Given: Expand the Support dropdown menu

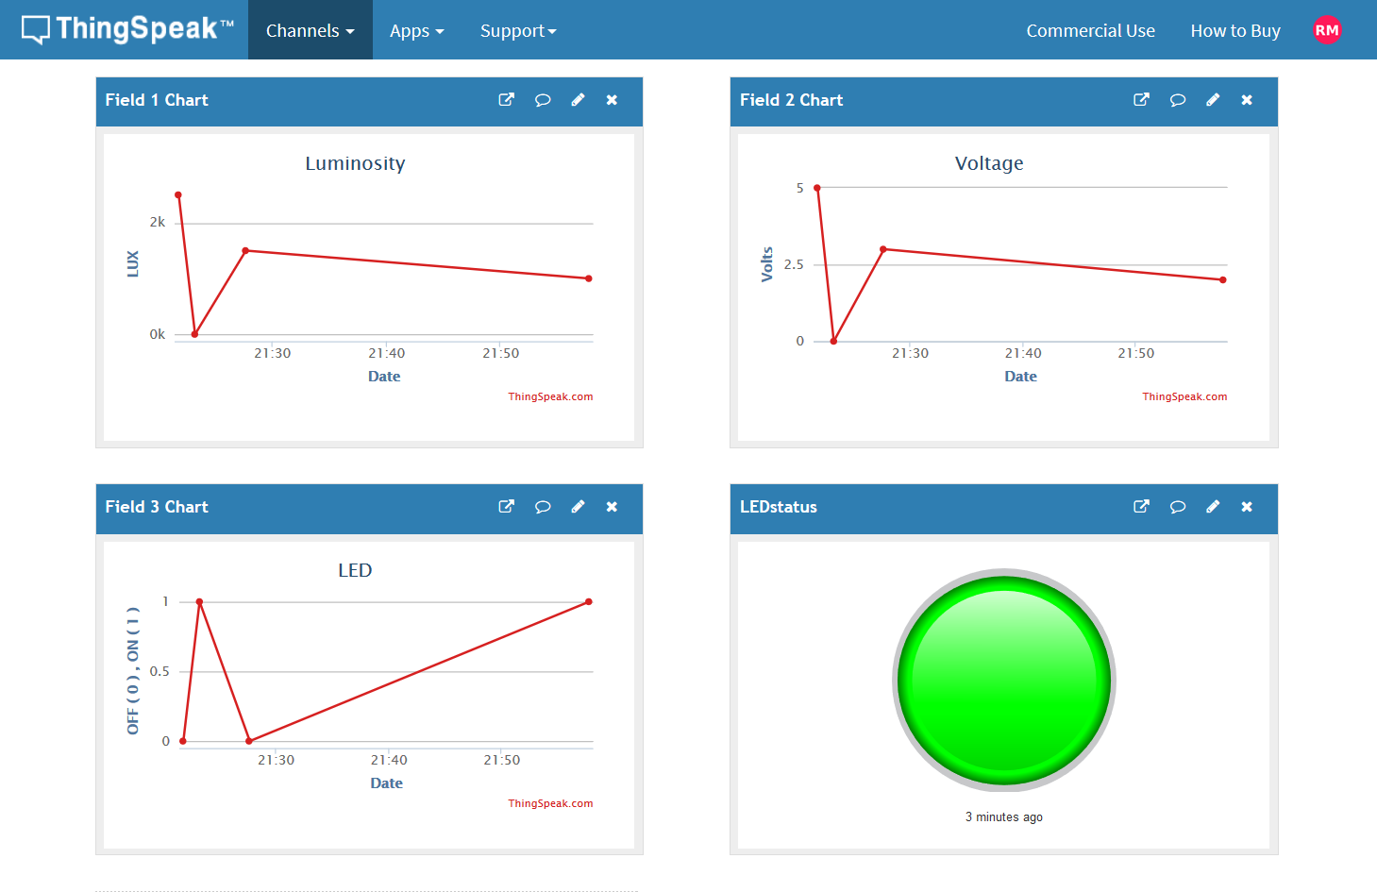Looking at the screenshot, I should coord(518,30).
